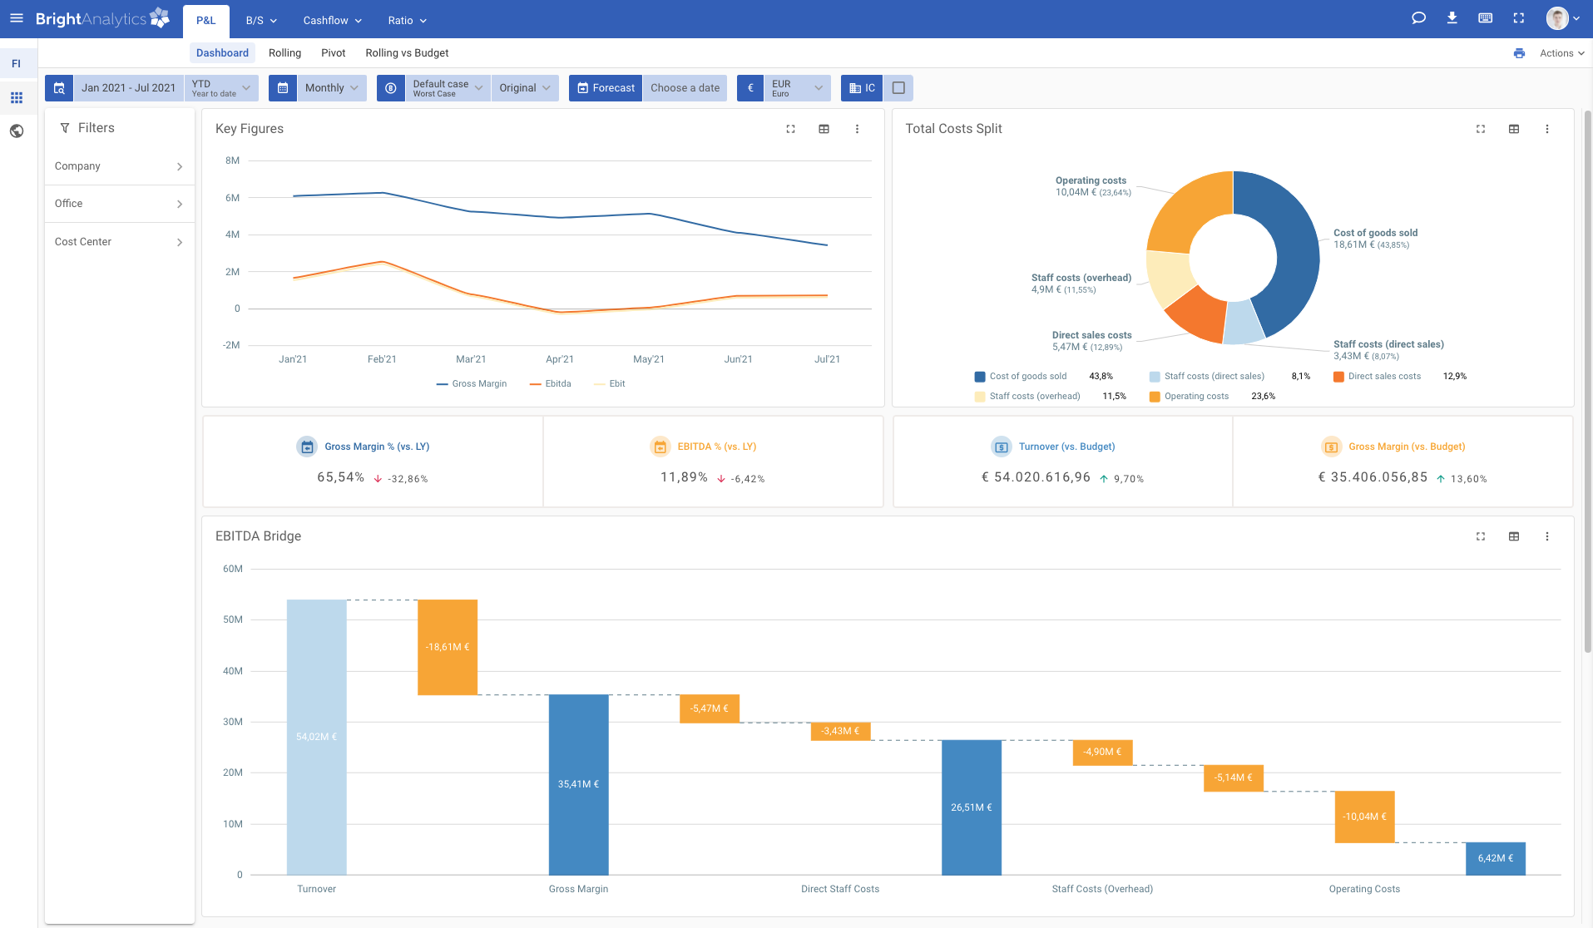This screenshot has width=1593, height=928.
Task: Click the download export icon
Action: coord(1452,17)
